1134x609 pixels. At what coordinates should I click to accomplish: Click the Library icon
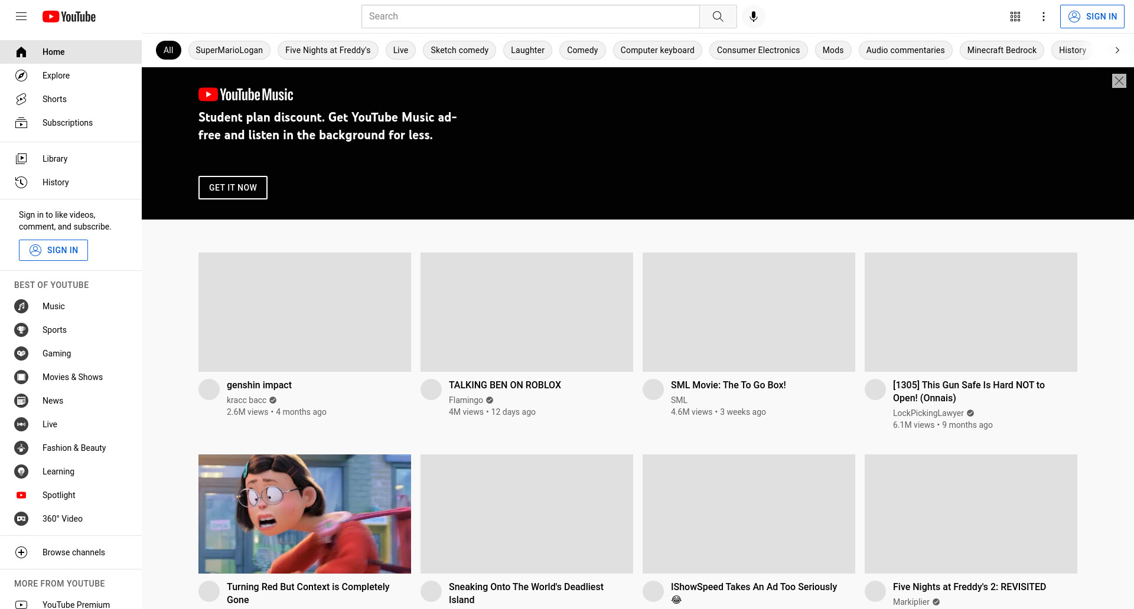click(21, 159)
